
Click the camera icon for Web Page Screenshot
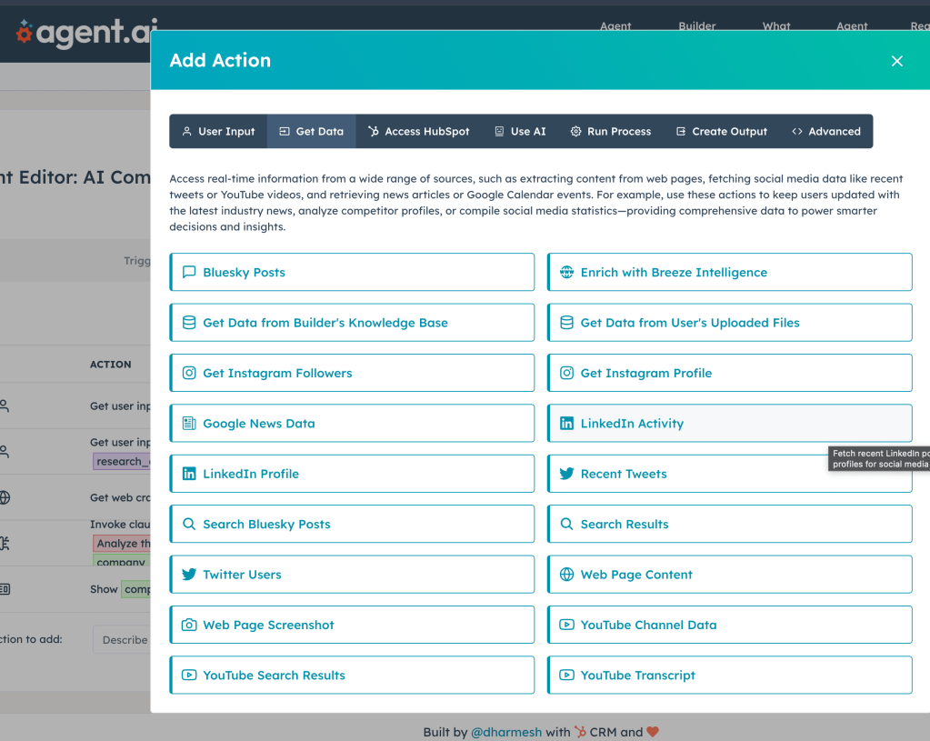(189, 625)
